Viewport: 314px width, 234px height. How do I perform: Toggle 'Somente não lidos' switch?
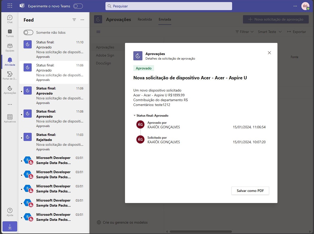28,32
